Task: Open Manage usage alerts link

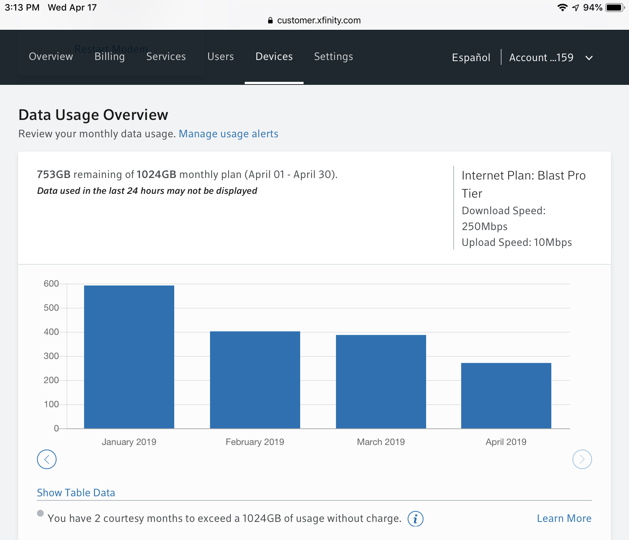Action: coord(229,134)
